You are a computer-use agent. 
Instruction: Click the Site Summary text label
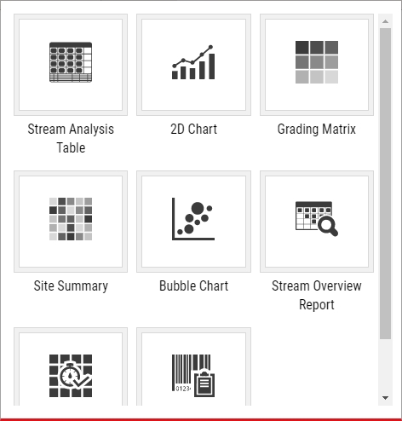pos(71,286)
